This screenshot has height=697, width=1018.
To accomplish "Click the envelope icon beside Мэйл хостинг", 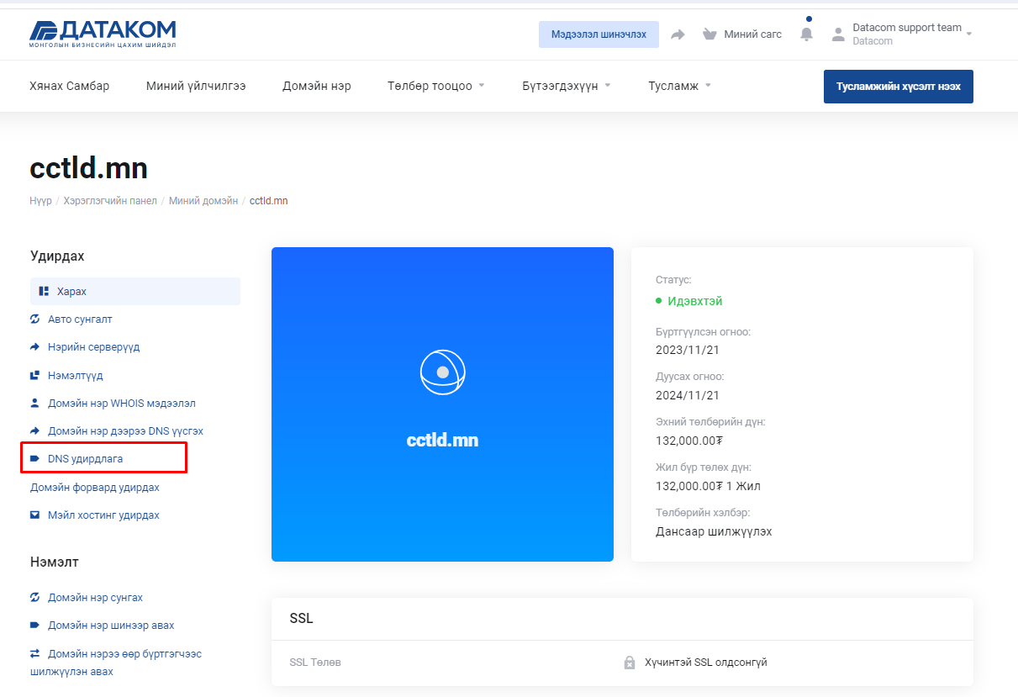I will click(x=34, y=515).
